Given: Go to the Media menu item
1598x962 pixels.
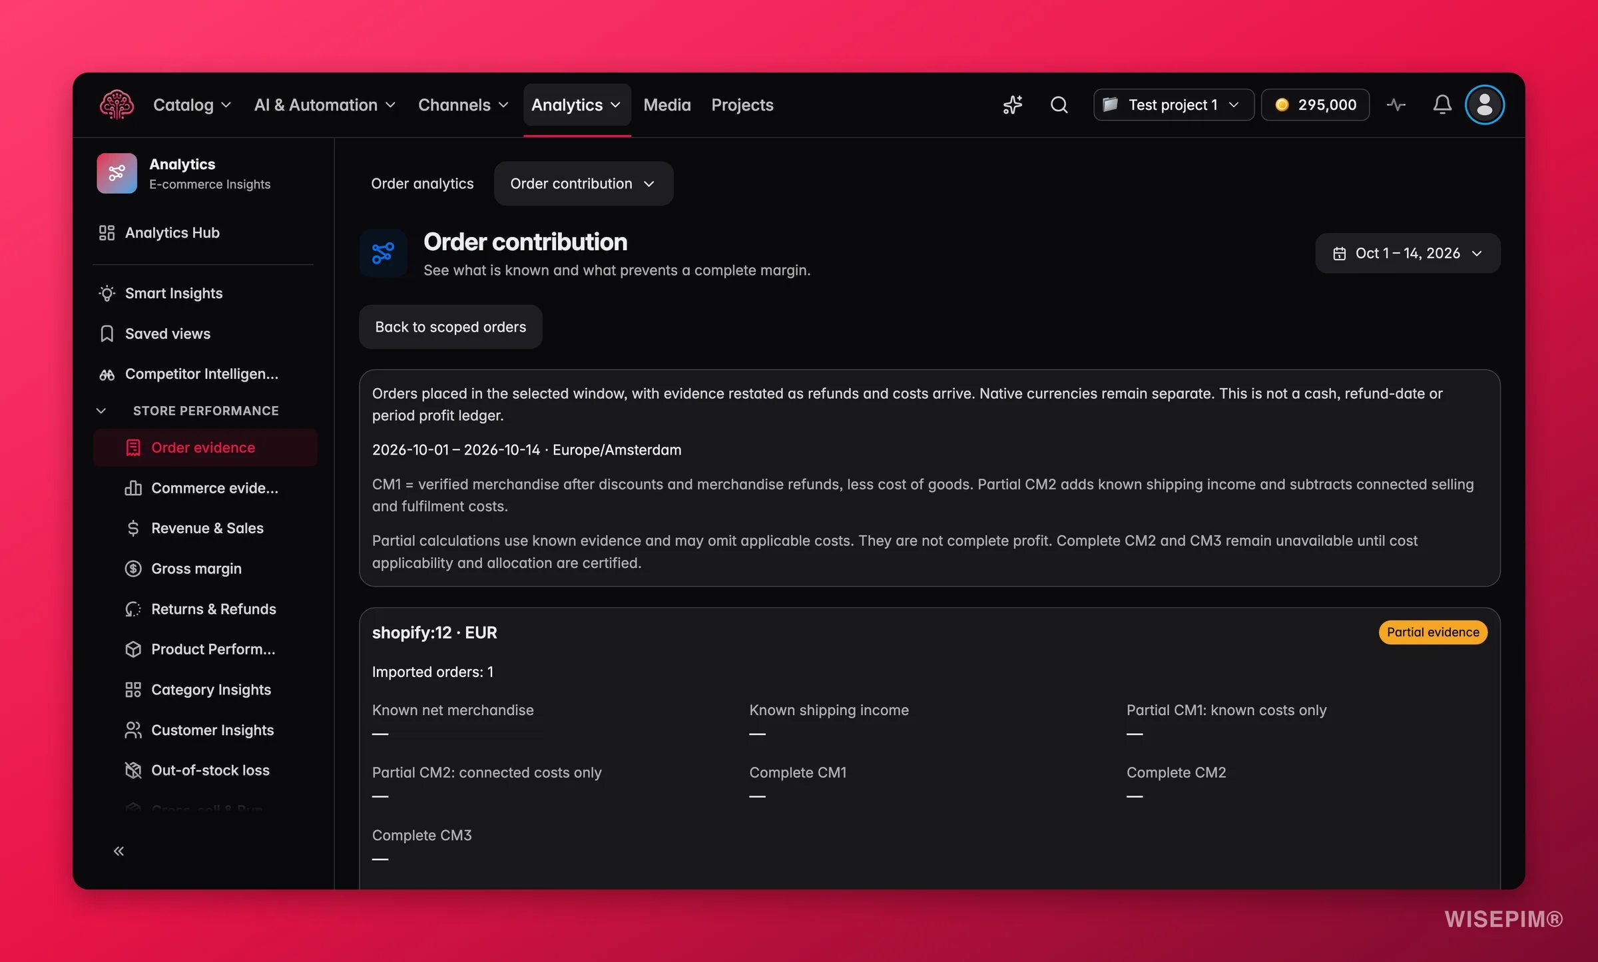Looking at the screenshot, I should 667,105.
